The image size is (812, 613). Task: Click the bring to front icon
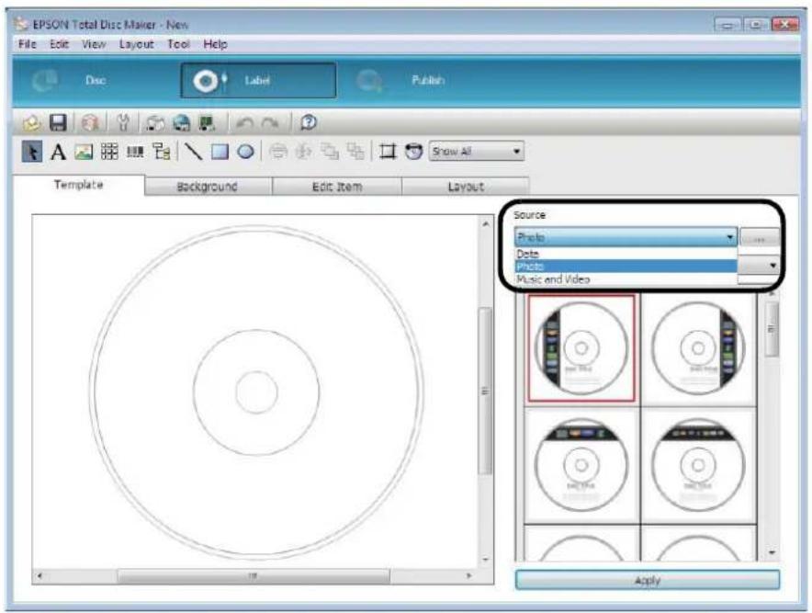[x=330, y=152]
